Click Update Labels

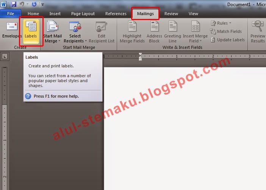[227, 40]
